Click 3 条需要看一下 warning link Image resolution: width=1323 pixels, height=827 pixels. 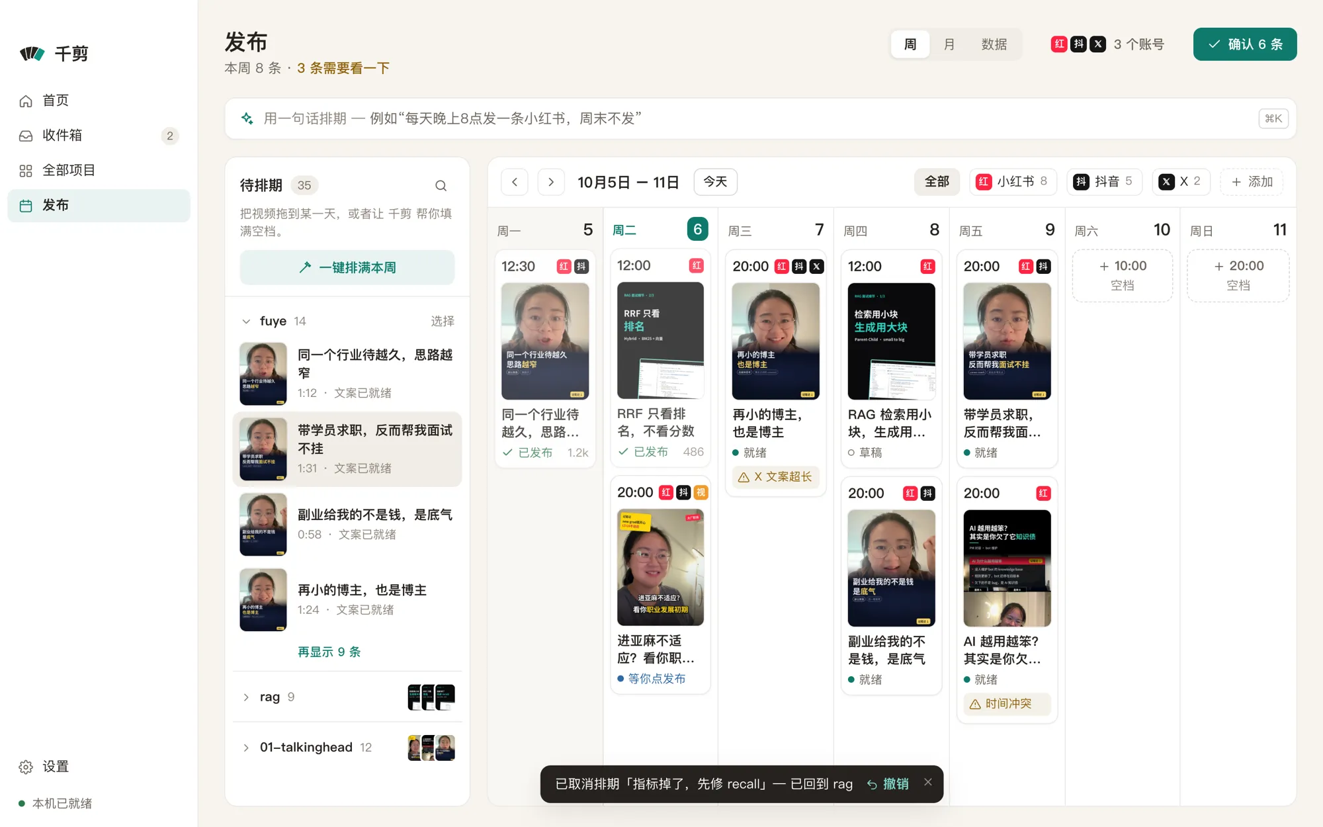(x=343, y=68)
